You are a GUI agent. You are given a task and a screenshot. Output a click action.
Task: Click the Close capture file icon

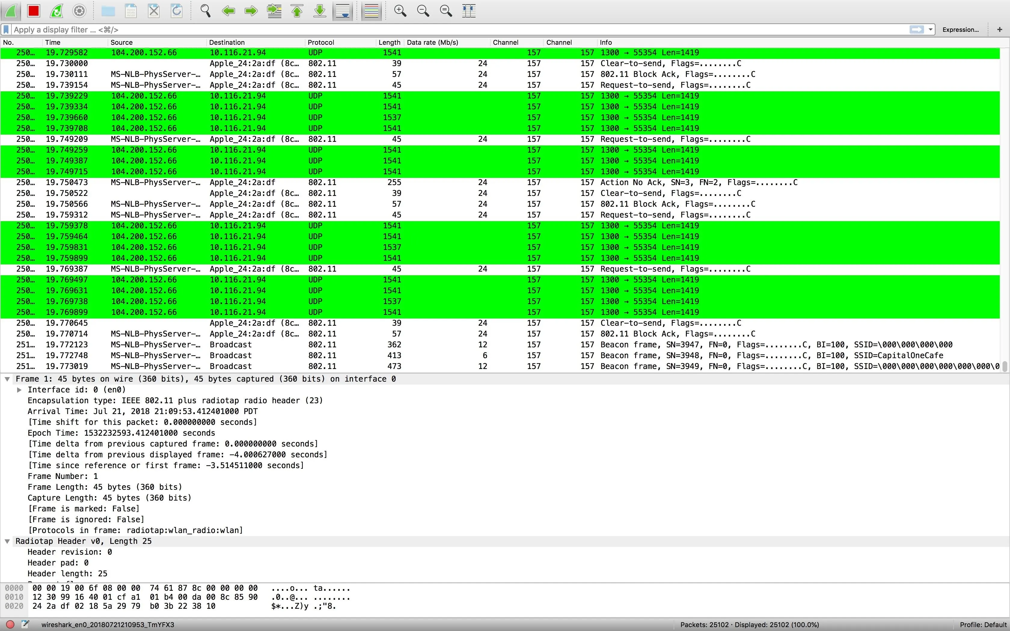pos(154,11)
